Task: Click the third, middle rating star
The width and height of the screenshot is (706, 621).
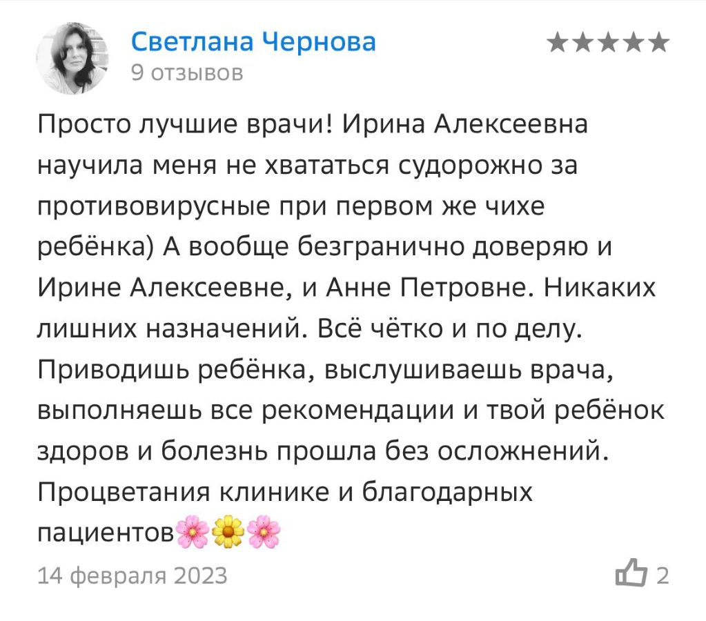Action: point(608,43)
